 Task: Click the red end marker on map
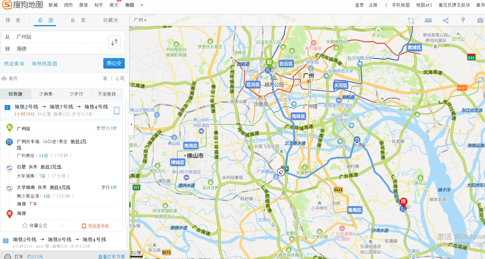point(404,202)
